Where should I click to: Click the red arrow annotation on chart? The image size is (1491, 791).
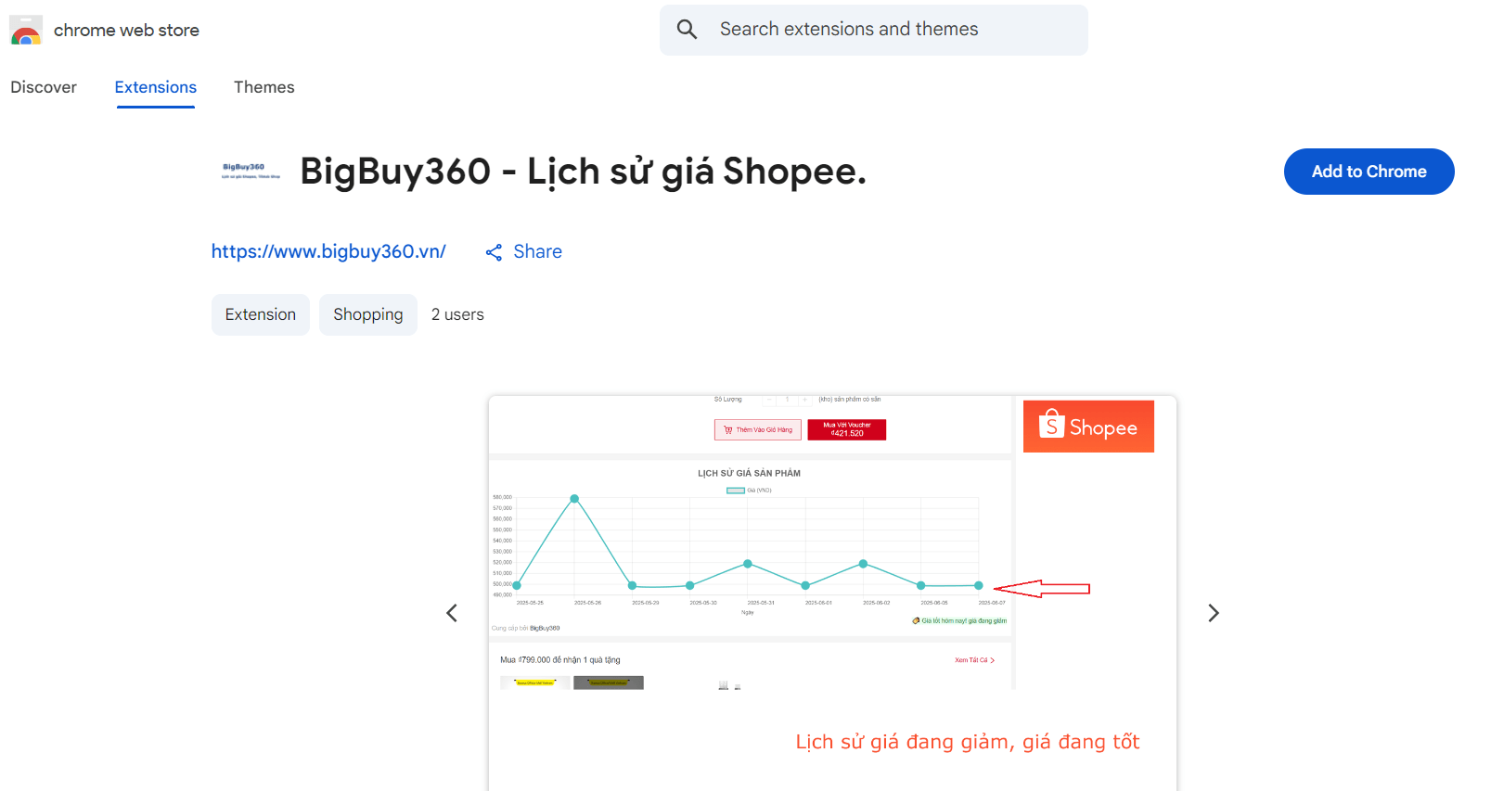1041,589
